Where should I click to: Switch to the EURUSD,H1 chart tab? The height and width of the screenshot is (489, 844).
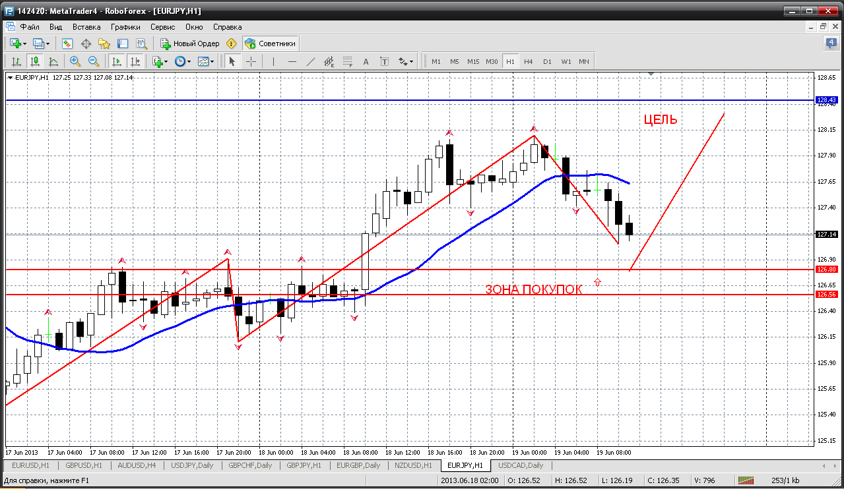pos(30,465)
